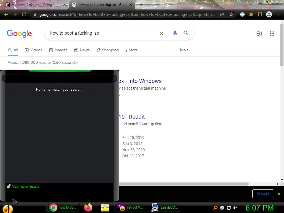Close the downloads bar with the X

(x=279, y=194)
